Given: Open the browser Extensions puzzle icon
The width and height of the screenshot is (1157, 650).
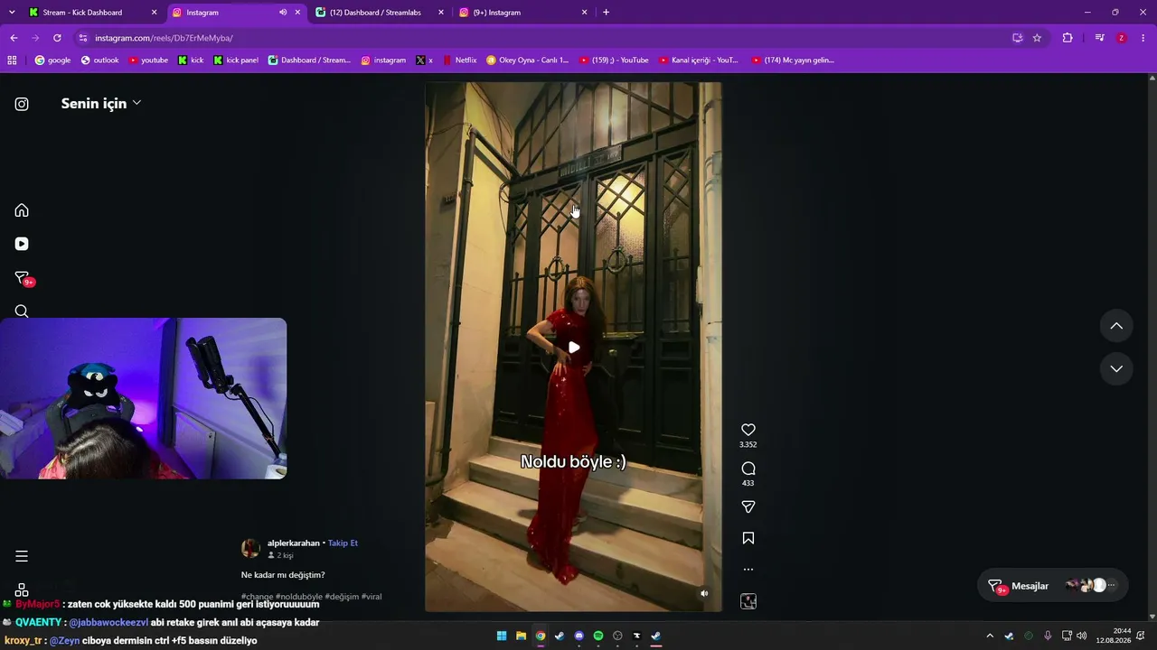Looking at the screenshot, I should pyautogui.click(x=1068, y=38).
